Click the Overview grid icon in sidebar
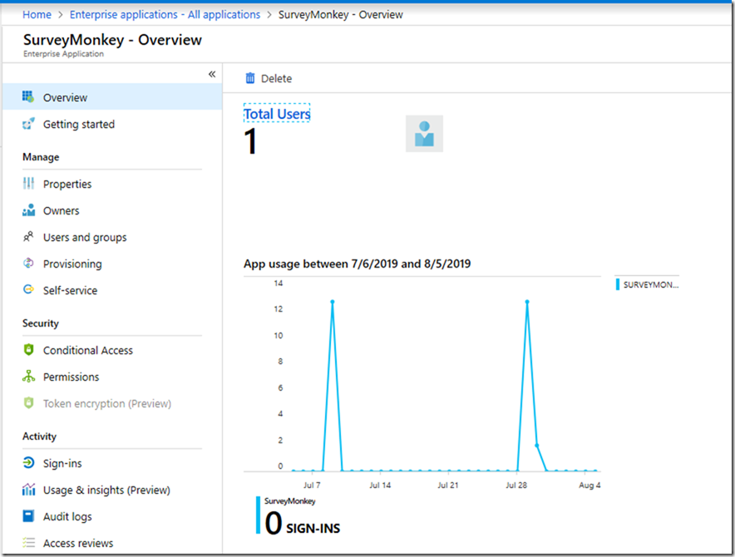The width and height of the screenshot is (735, 557). 28,97
